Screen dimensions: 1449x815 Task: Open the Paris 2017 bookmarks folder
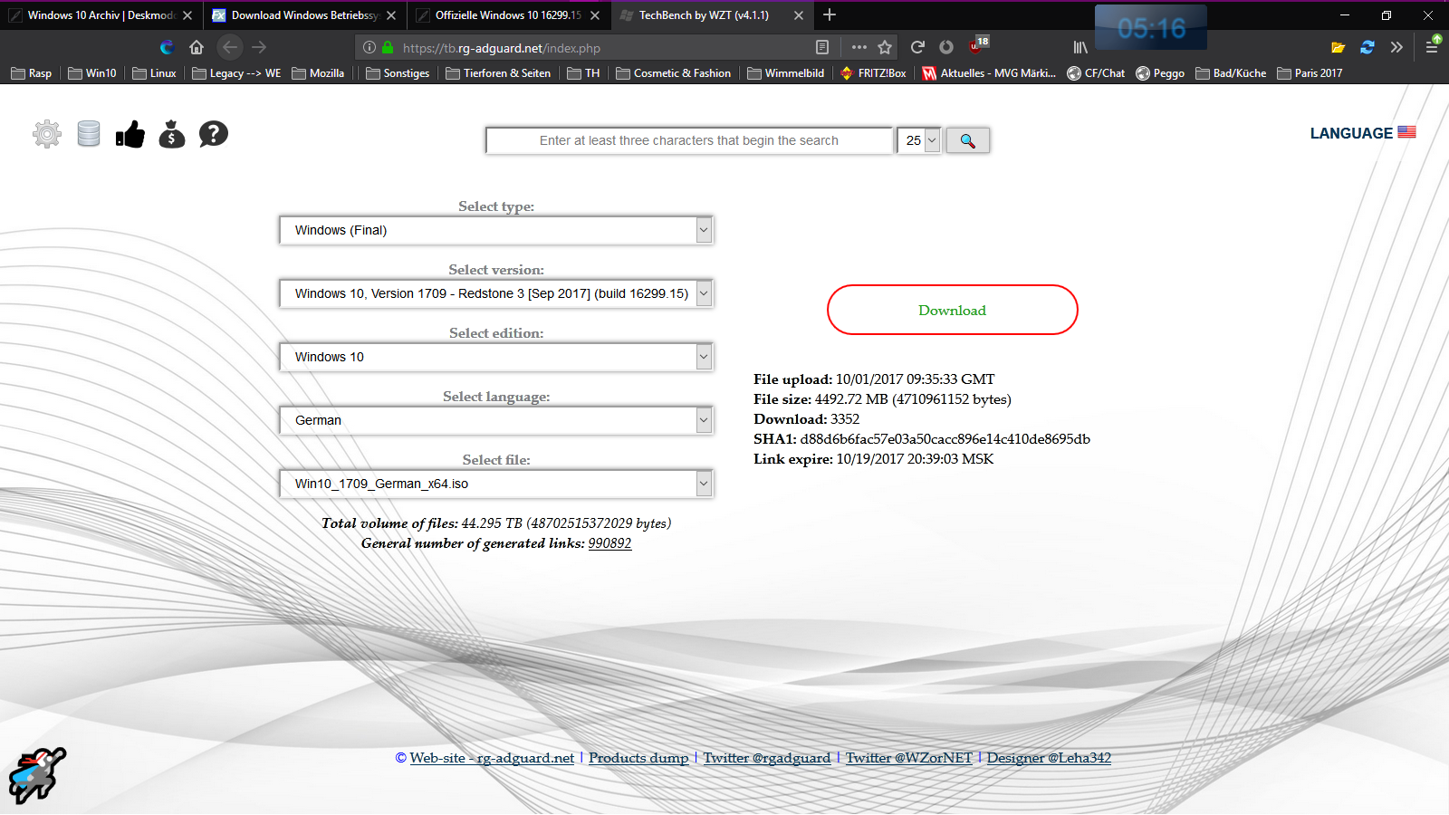click(1310, 73)
